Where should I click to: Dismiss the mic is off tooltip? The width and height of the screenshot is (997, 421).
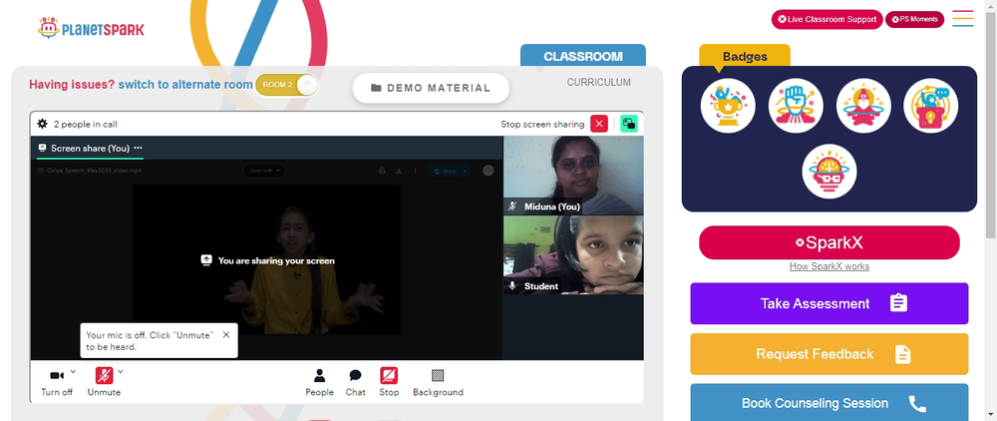(x=226, y=334)
